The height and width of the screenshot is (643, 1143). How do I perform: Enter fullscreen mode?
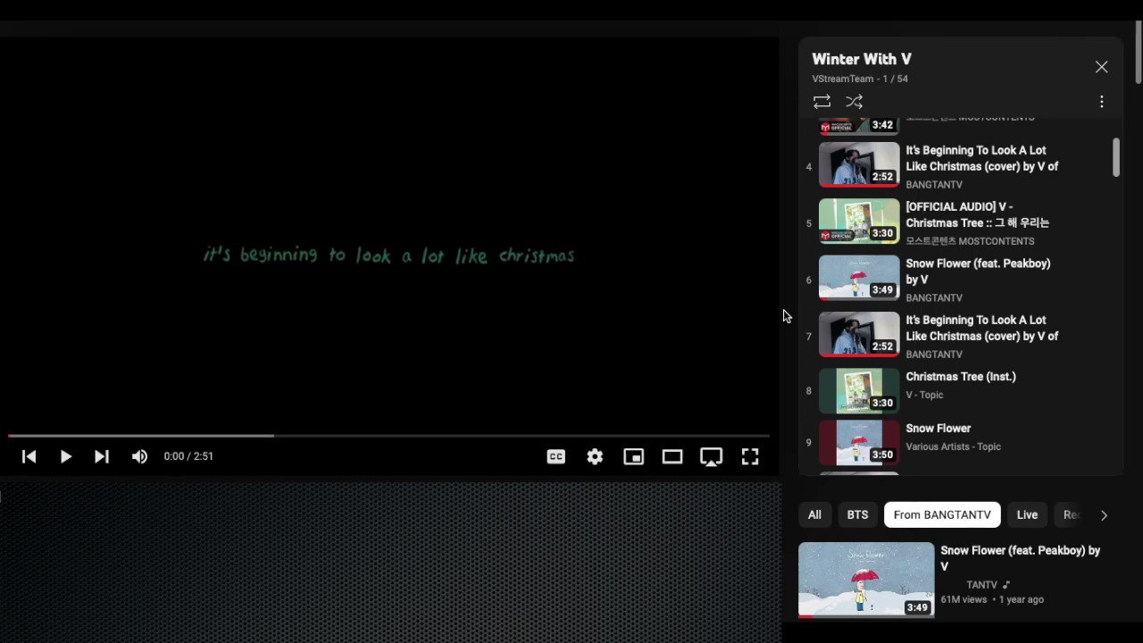[x=750, y=456]
